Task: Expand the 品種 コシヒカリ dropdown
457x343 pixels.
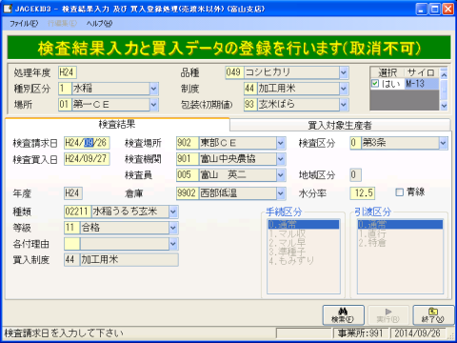Action: coord(344,72)
